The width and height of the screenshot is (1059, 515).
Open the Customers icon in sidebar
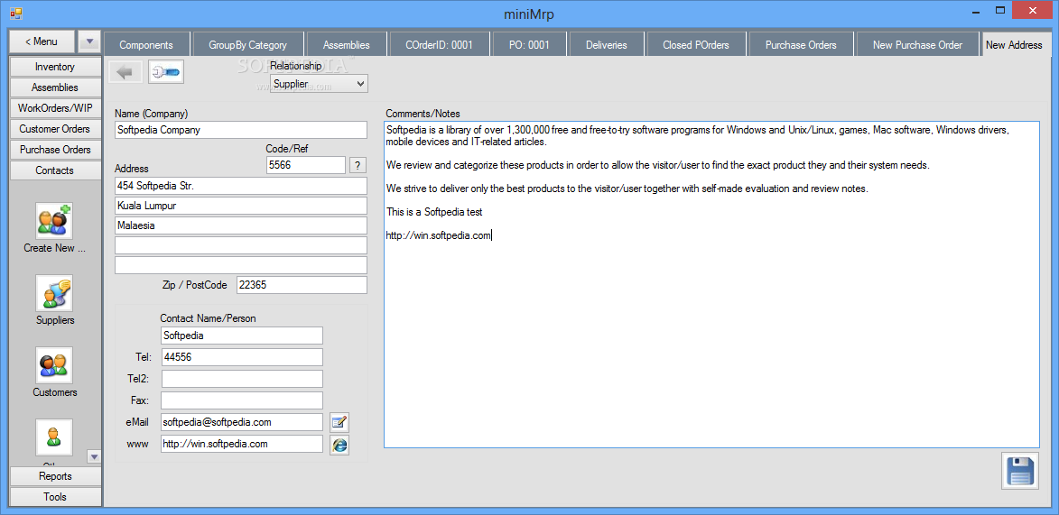click(x=55, y=365)
